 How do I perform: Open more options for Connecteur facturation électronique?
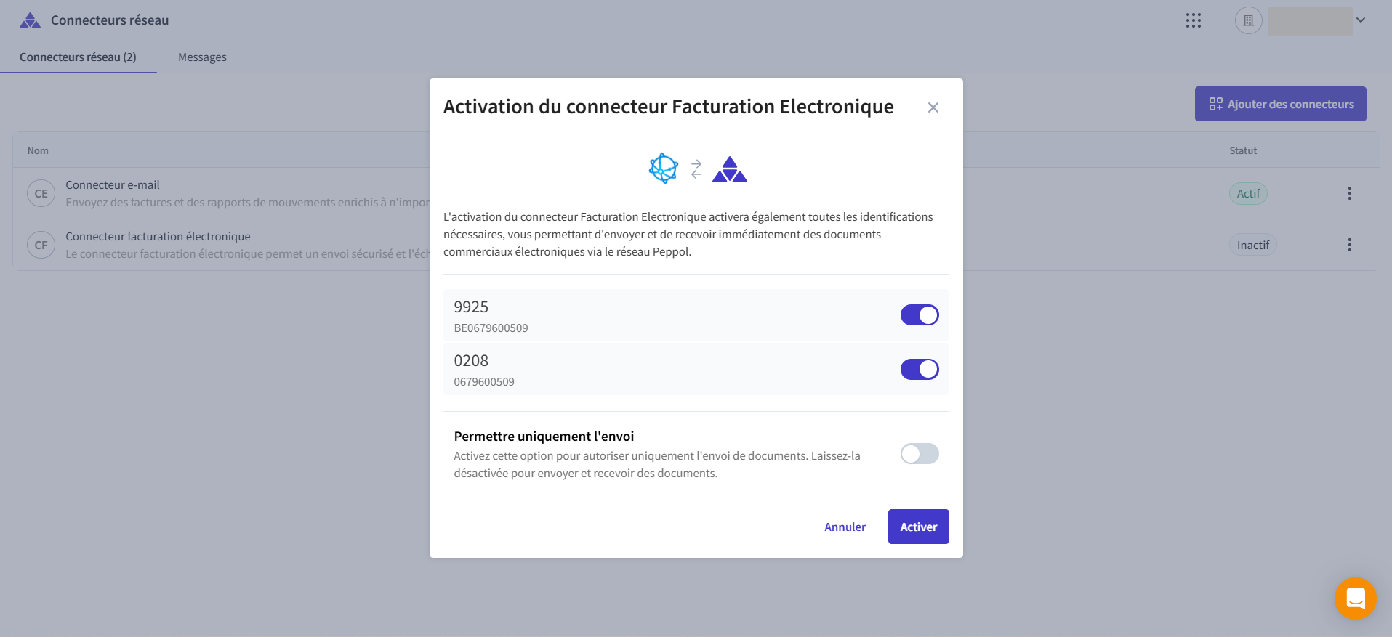click(x=1349, y=245)
